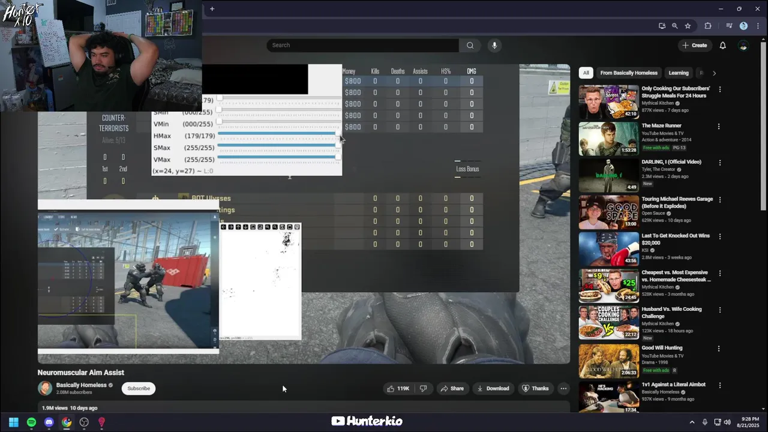
Task: Open more options for The Maze Runner
Action: pos(719,127)
